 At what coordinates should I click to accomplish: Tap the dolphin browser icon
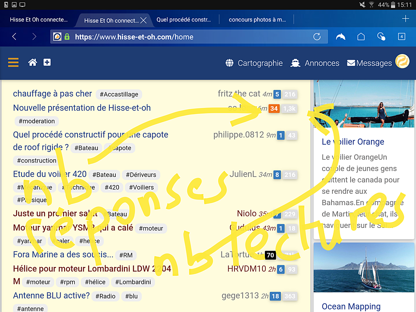340,37
